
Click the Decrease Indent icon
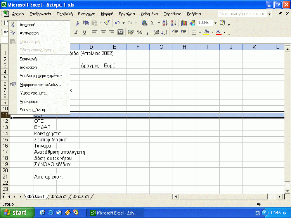(x=175, y=33)
